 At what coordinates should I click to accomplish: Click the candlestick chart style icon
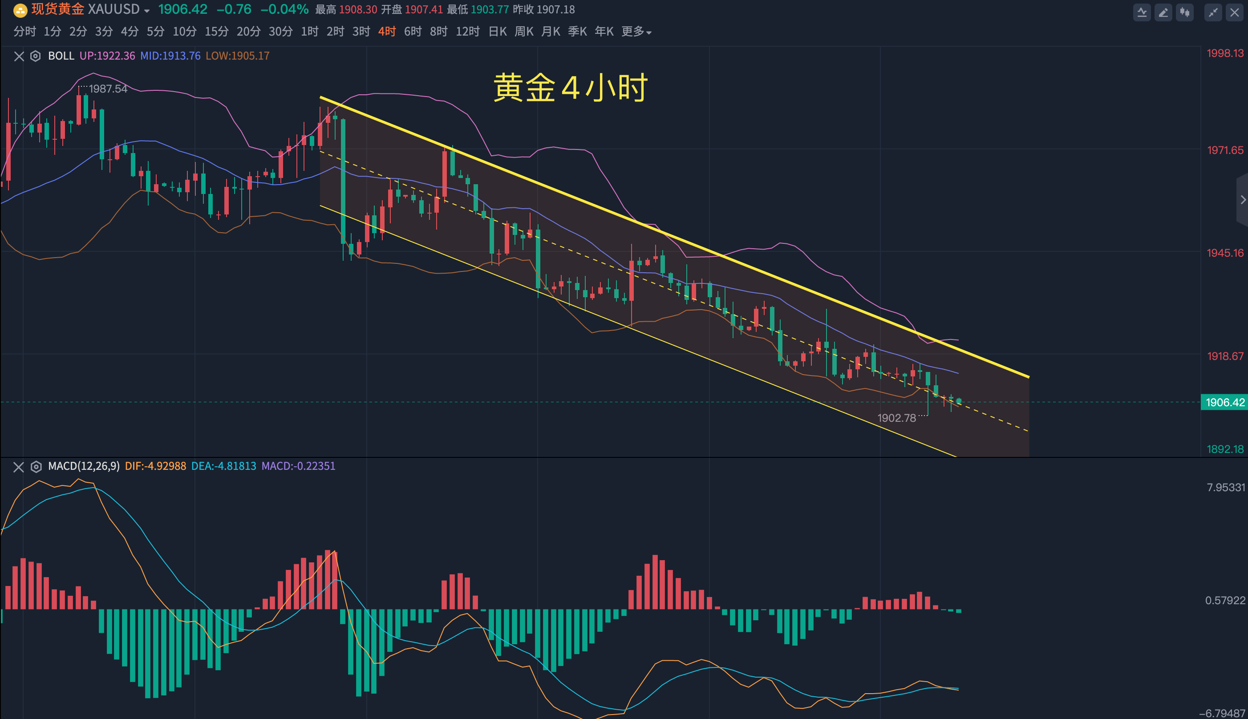[1185, 12]
